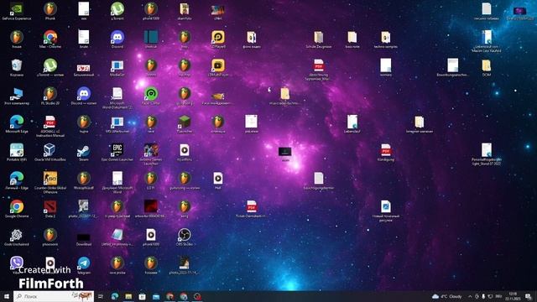Viewport: 537px width, 302px height.
Task: Open the 4°C Cloudy weather widget
Action: (x=447, y=296)
